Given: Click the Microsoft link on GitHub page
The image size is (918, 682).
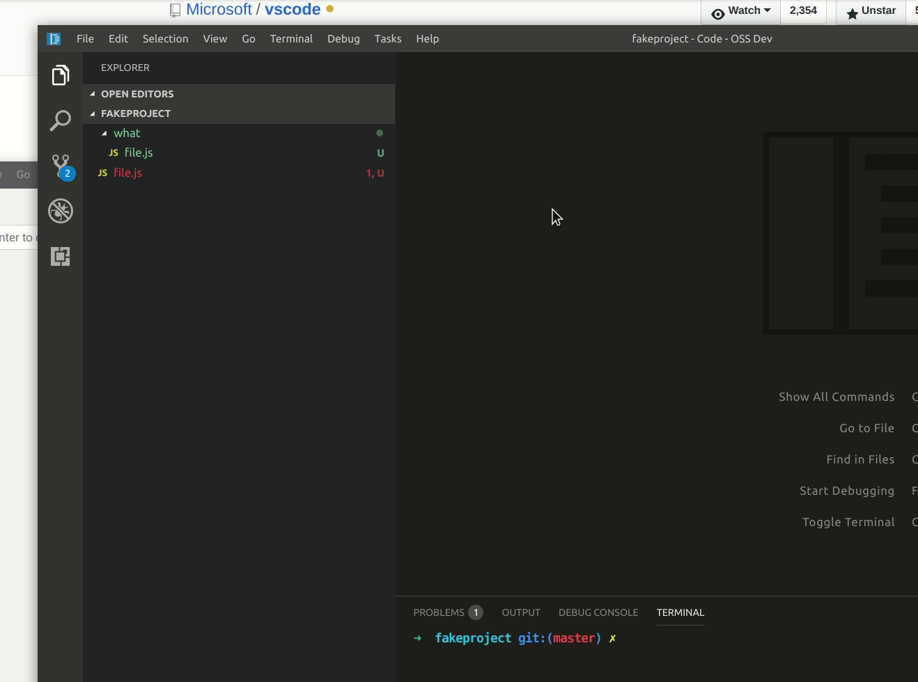Looking at the screenshot, I should [x=219, y=9].
